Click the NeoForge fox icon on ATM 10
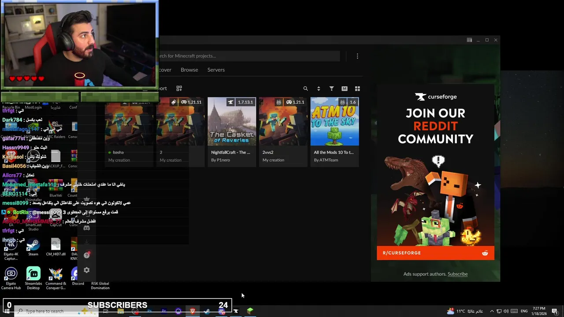 342,102
